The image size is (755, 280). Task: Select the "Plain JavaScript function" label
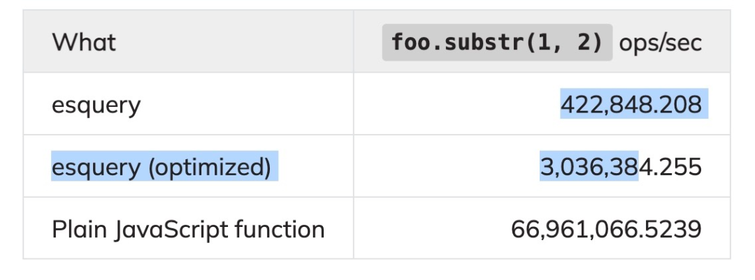tap(188, 229)
